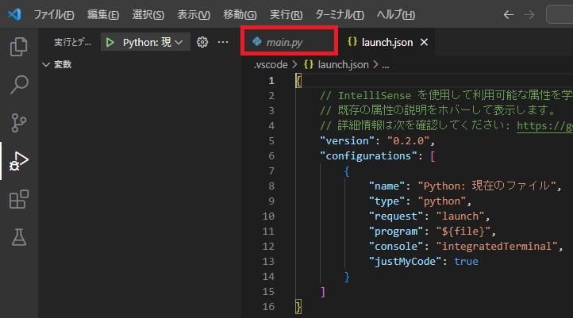
Task: Click the VS Code logo icon
Action: [x=14, y=14]
